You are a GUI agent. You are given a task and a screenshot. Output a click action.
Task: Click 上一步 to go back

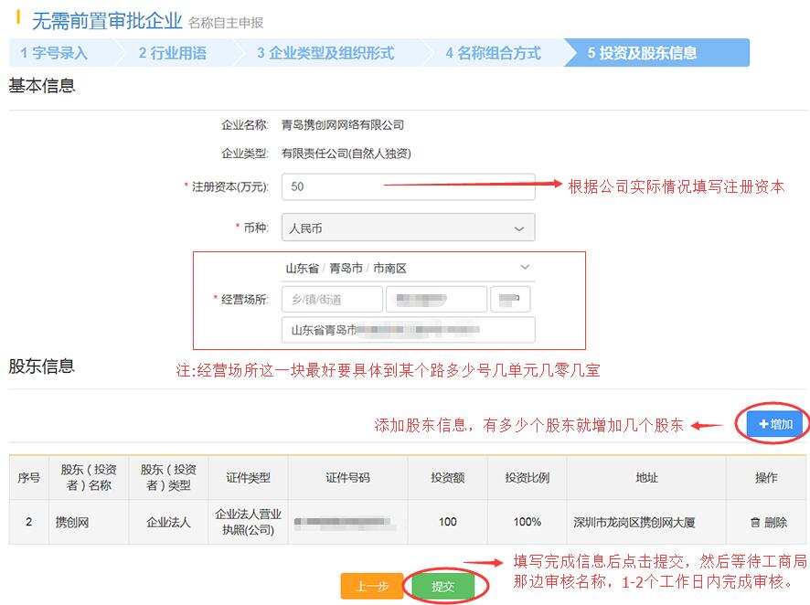[x=372, y=587]
